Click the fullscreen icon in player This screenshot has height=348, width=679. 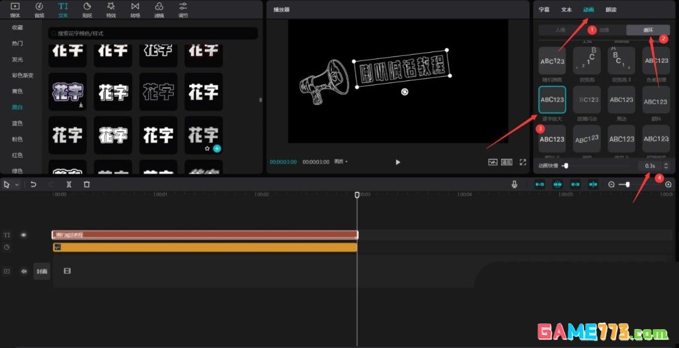pyautogui.click(x=522, y=162)
